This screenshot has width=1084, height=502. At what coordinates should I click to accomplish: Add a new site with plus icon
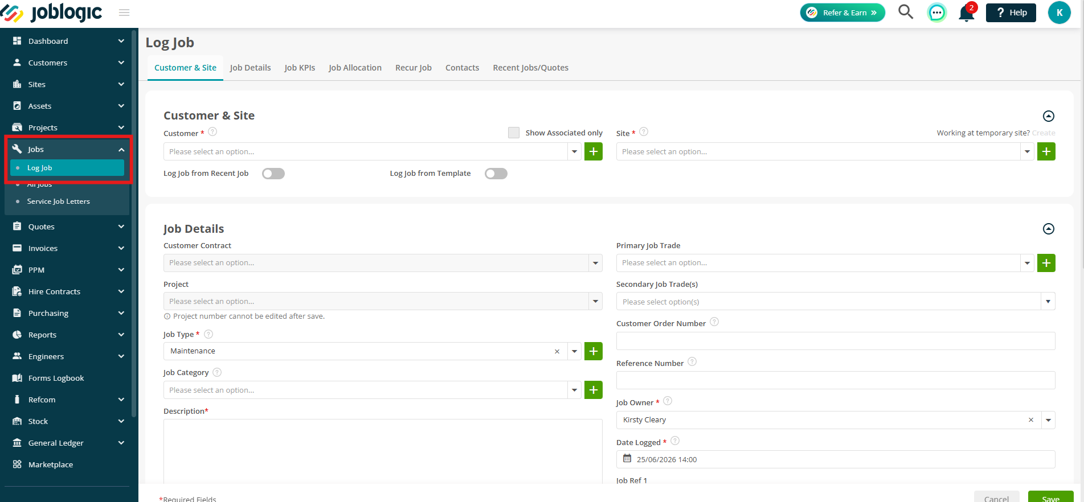coord(1046,151)
